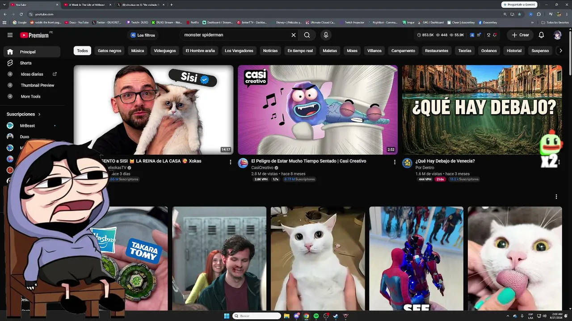Click the Shorts icon in the sidebar

pyautogui.click(x=10, y=63)
